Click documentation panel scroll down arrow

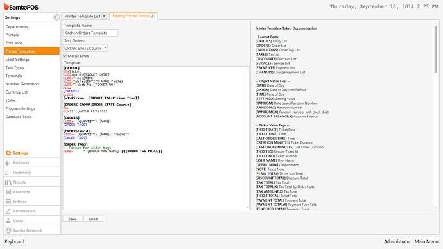click(x=435, y=208)
